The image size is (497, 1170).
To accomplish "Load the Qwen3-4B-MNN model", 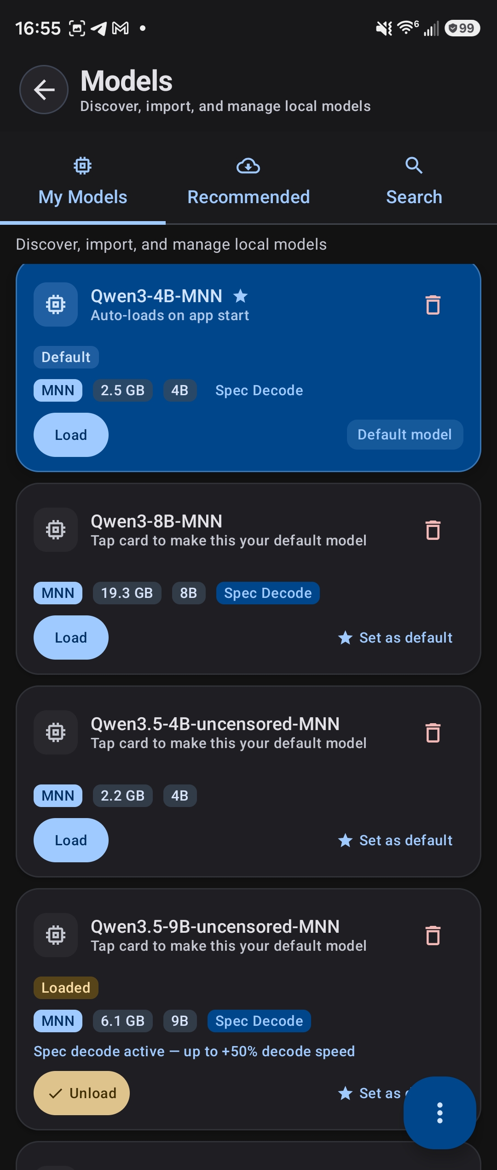I will [x=71, y=435].
